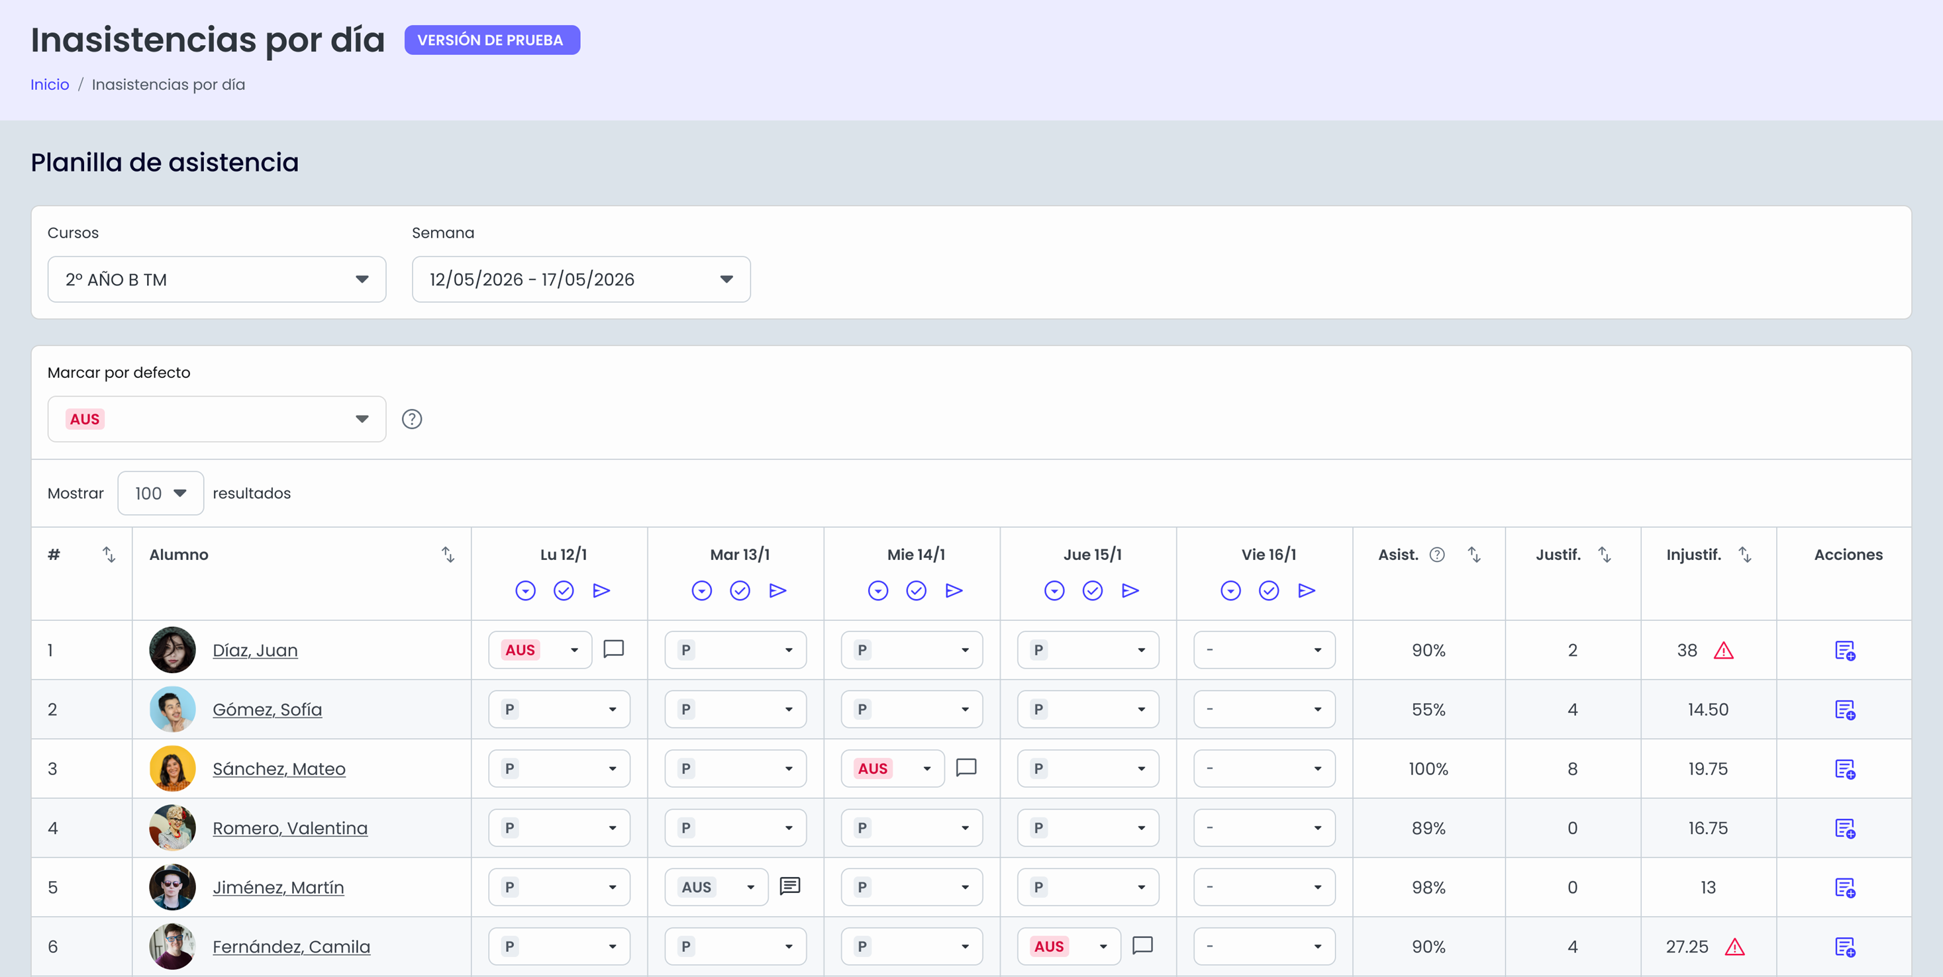Image resolution: width=1943 pixels, height=977 pixels.
Task: Click Asist. column help icon
Action: click(x=1438, y=555)
